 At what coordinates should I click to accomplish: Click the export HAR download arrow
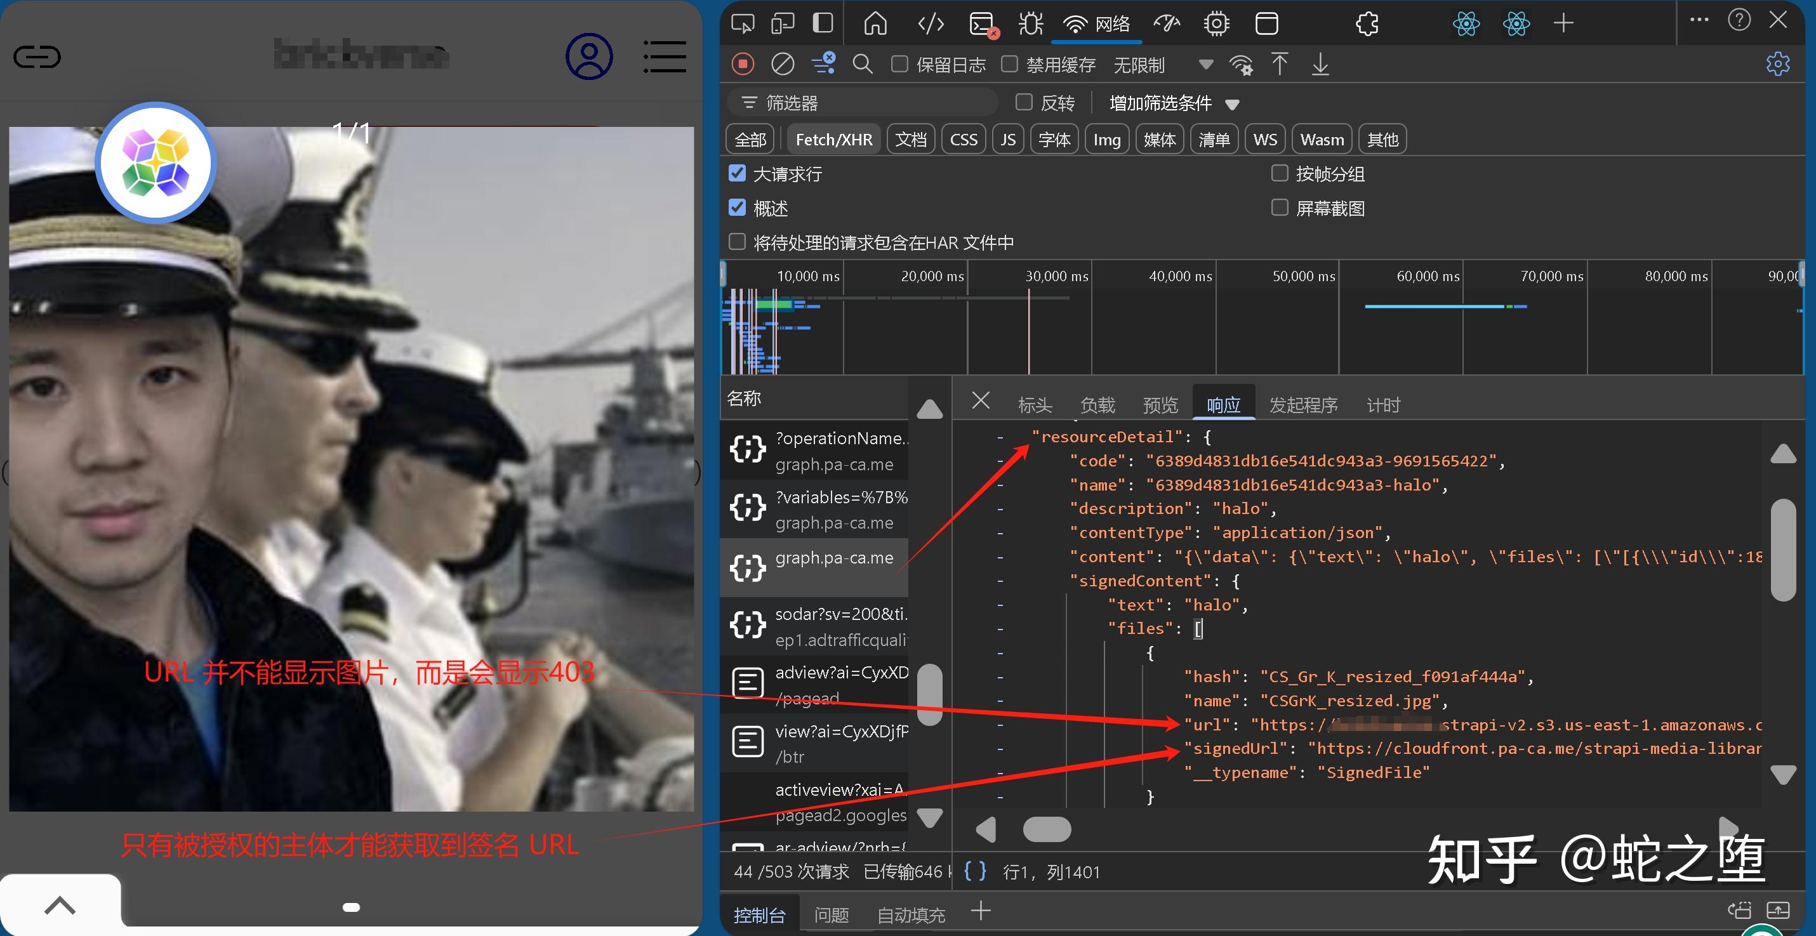(1320, 64)
